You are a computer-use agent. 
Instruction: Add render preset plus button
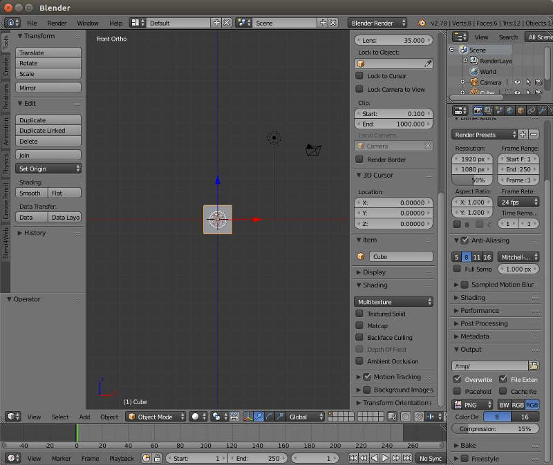click(x=523, y=134)
